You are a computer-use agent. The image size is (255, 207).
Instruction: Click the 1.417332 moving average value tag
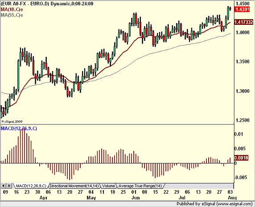243,22
